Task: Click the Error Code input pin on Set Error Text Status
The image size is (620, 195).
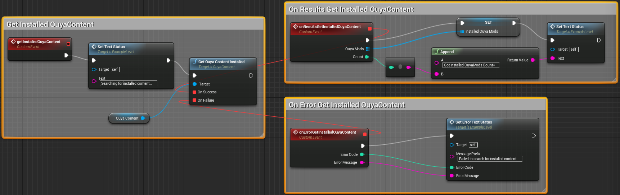Action: pos(452,167)
